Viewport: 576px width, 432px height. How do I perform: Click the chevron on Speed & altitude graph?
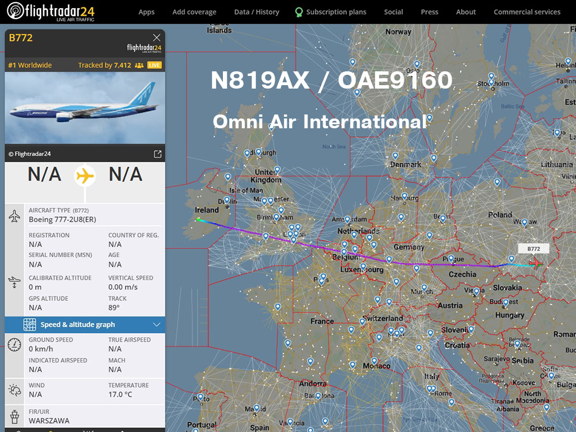(x=157, y=324)
